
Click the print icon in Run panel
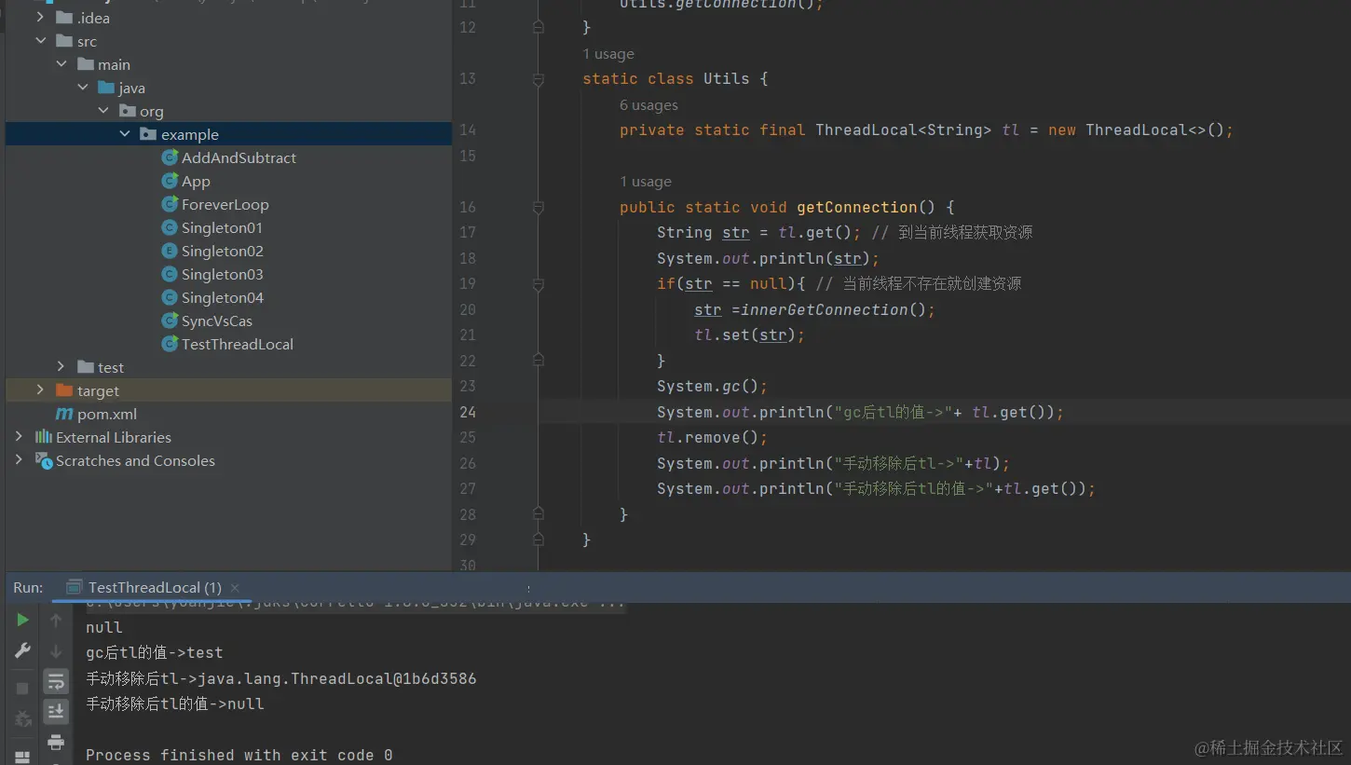pos(56,743)
